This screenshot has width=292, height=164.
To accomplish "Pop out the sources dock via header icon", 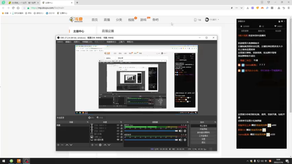I will 121,122.
